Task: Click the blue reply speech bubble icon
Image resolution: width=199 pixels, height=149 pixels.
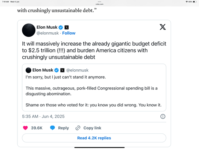Action: [53, 128]
